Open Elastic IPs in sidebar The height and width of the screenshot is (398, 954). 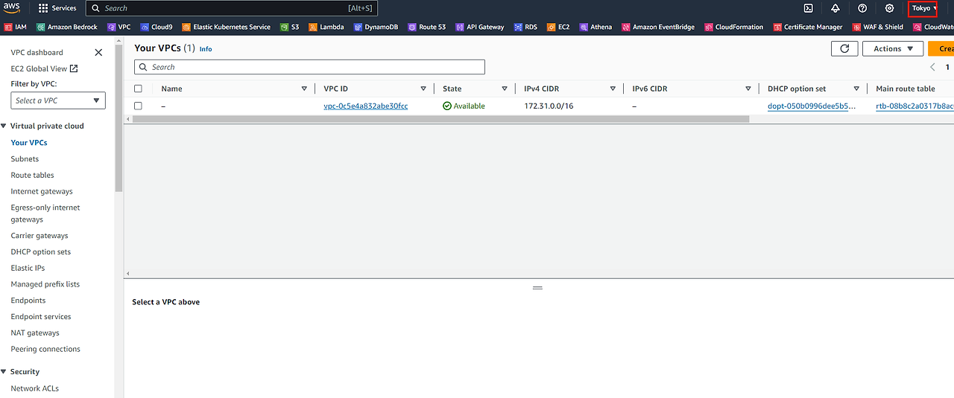pos(28,268)
